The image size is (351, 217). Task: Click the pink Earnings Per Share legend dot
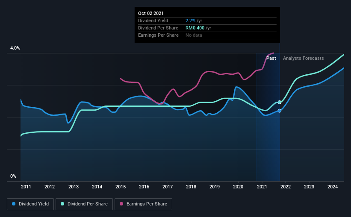tap(121, 204)
